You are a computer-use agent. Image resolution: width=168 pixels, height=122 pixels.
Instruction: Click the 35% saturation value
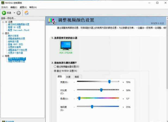128,107
